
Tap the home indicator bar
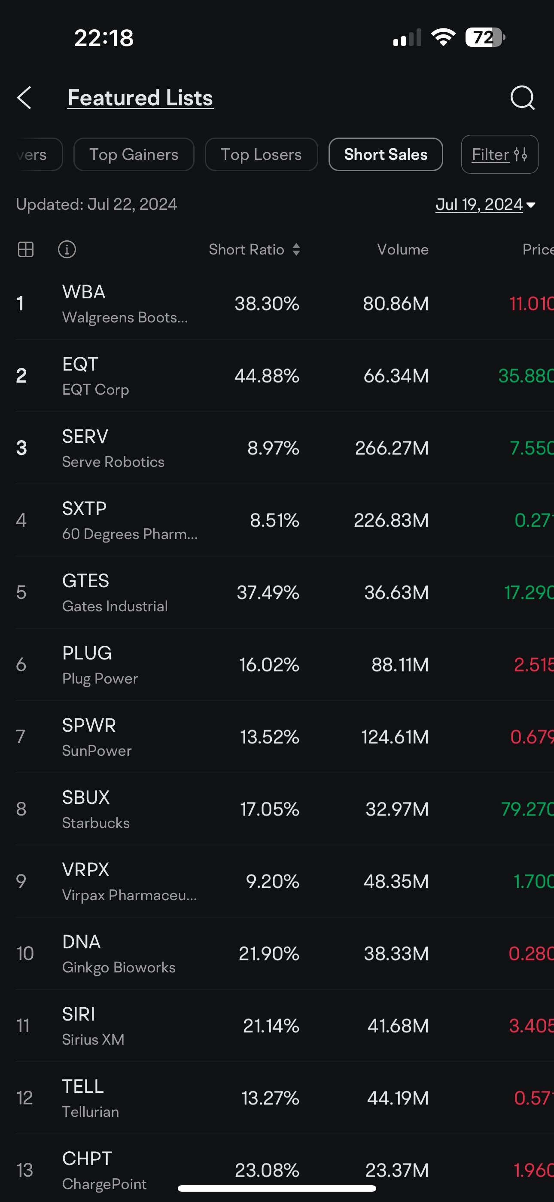(x=277, y=1189)
